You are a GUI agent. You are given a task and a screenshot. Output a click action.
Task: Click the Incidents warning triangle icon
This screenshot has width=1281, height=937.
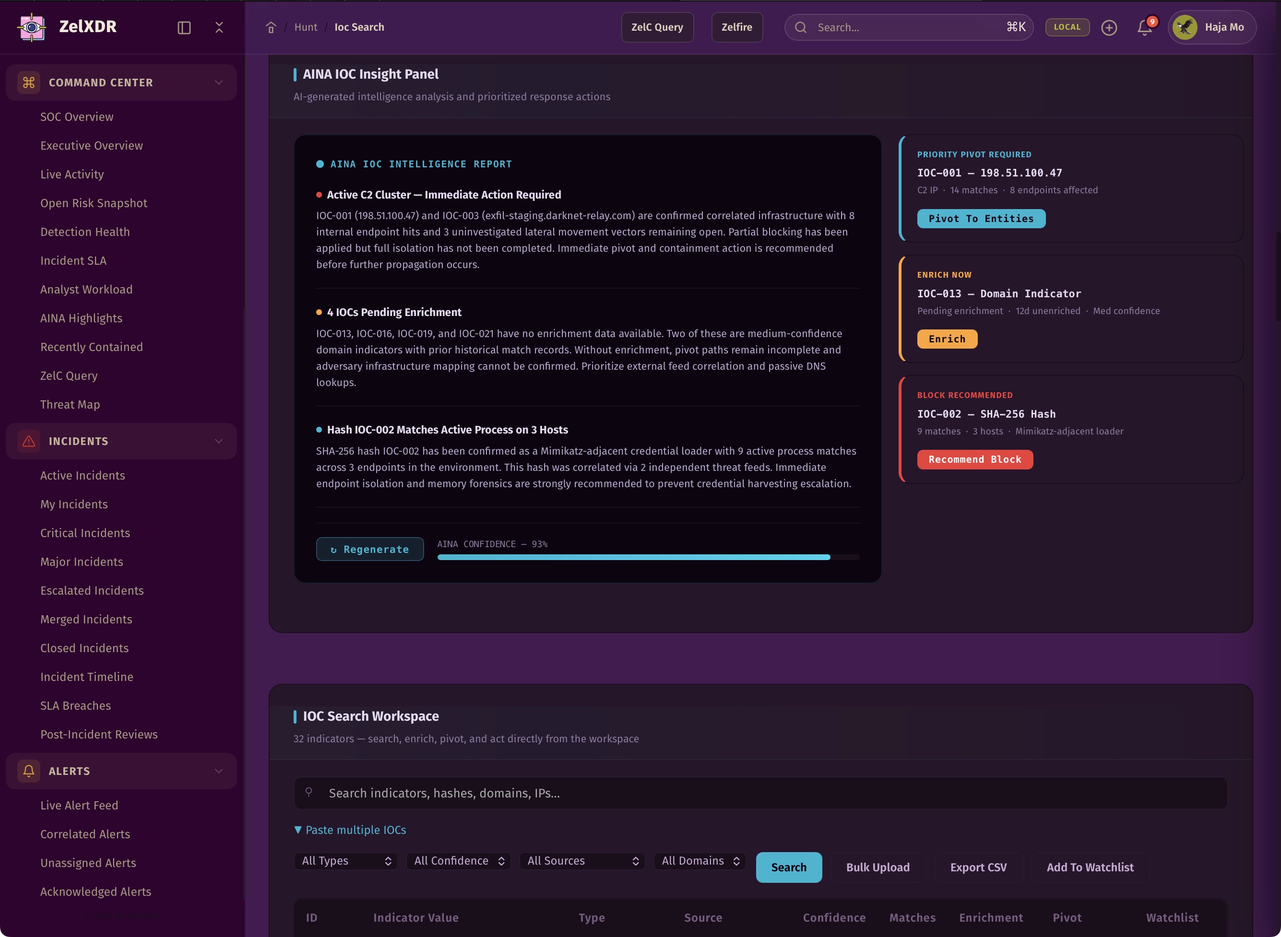(x=28, y=441)
